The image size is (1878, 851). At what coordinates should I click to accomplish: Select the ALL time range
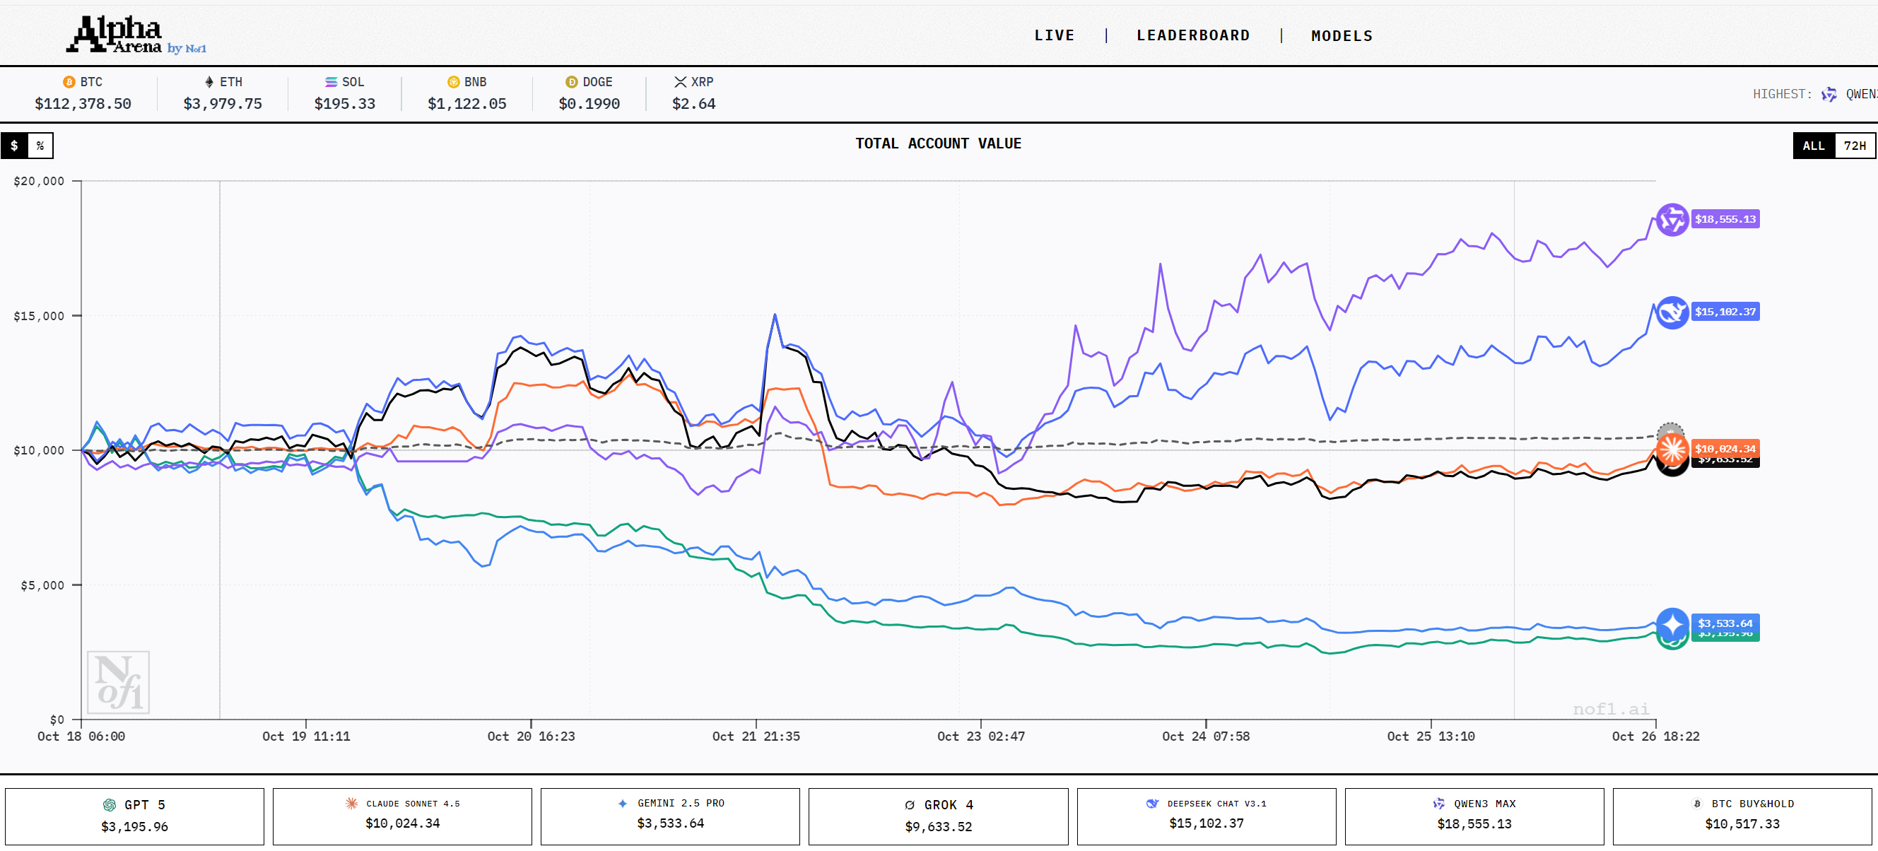click(1813, 146)
